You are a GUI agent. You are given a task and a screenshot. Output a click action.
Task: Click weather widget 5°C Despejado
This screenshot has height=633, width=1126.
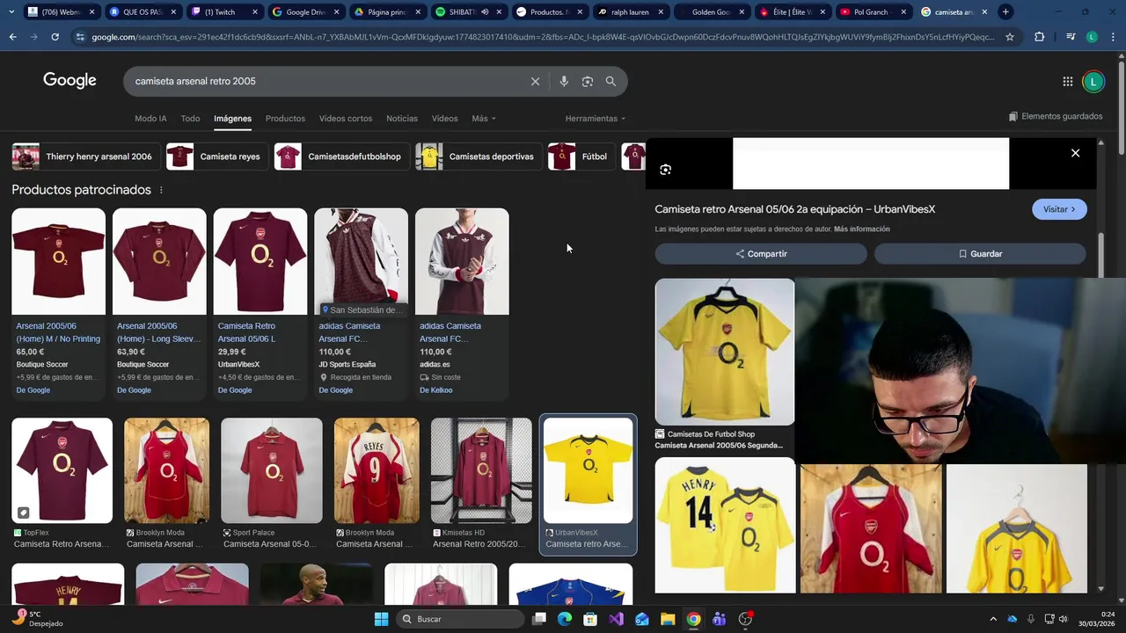click(x=37, y=619)
